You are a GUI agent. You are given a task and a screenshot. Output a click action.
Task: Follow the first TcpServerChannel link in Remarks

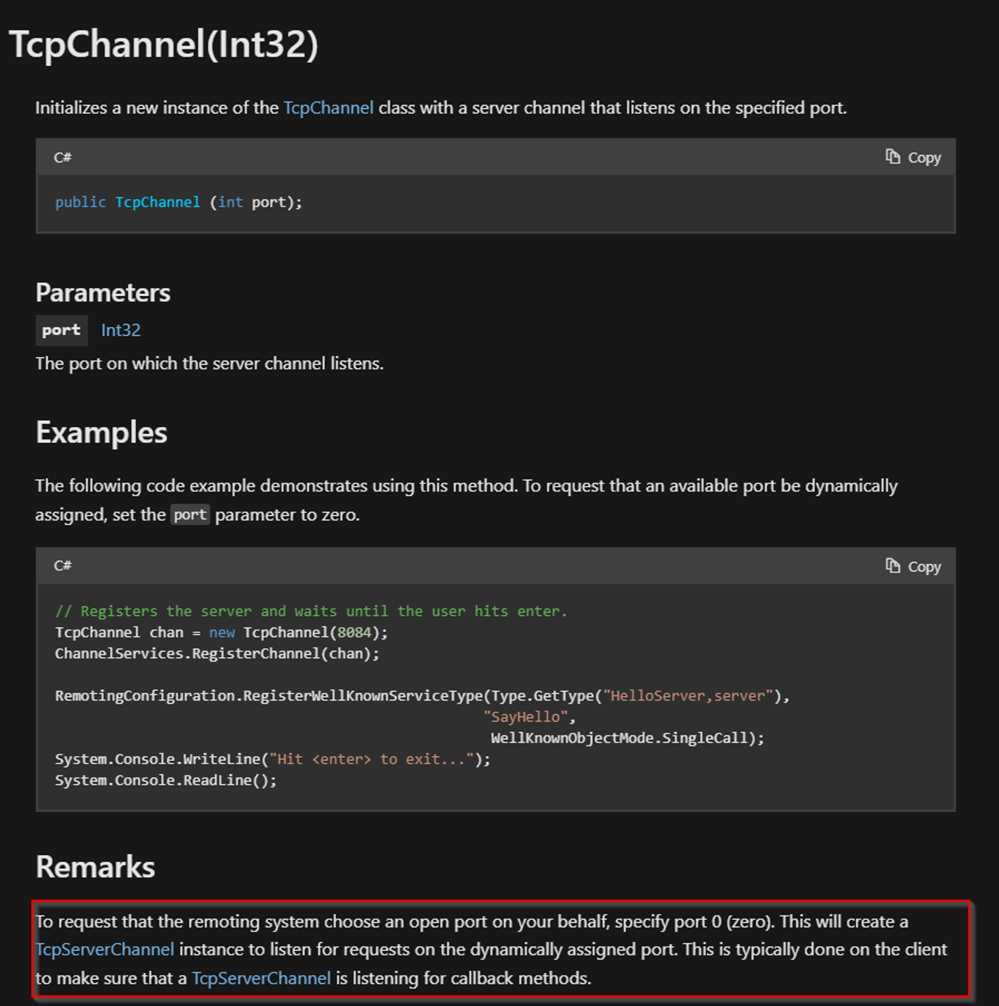104,949
